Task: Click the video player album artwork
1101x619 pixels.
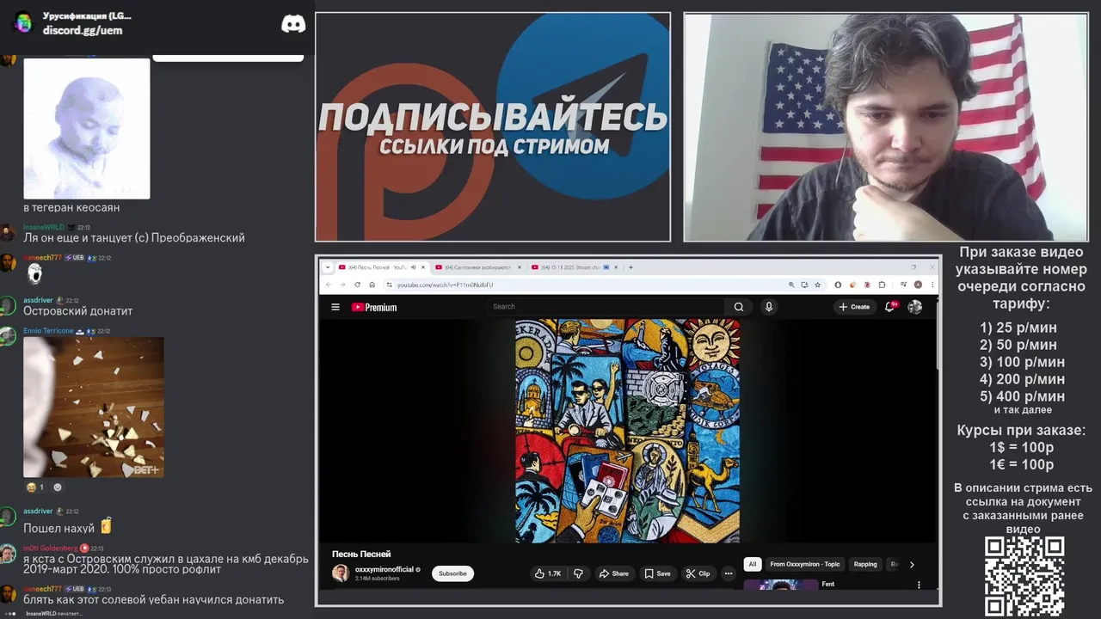Action: pyautogui.click(x=627, y=431)
